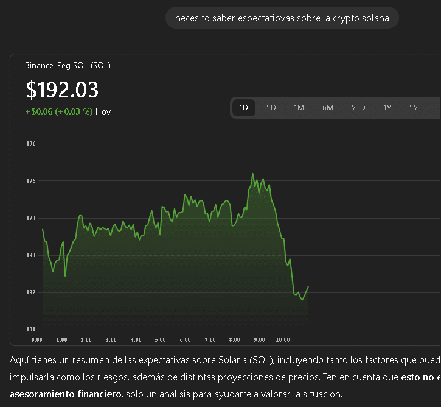Image resolution: width=441 pixels, height=407 pixels.
Task: Click the $192.03 price value
Action: tap(62, 90)
